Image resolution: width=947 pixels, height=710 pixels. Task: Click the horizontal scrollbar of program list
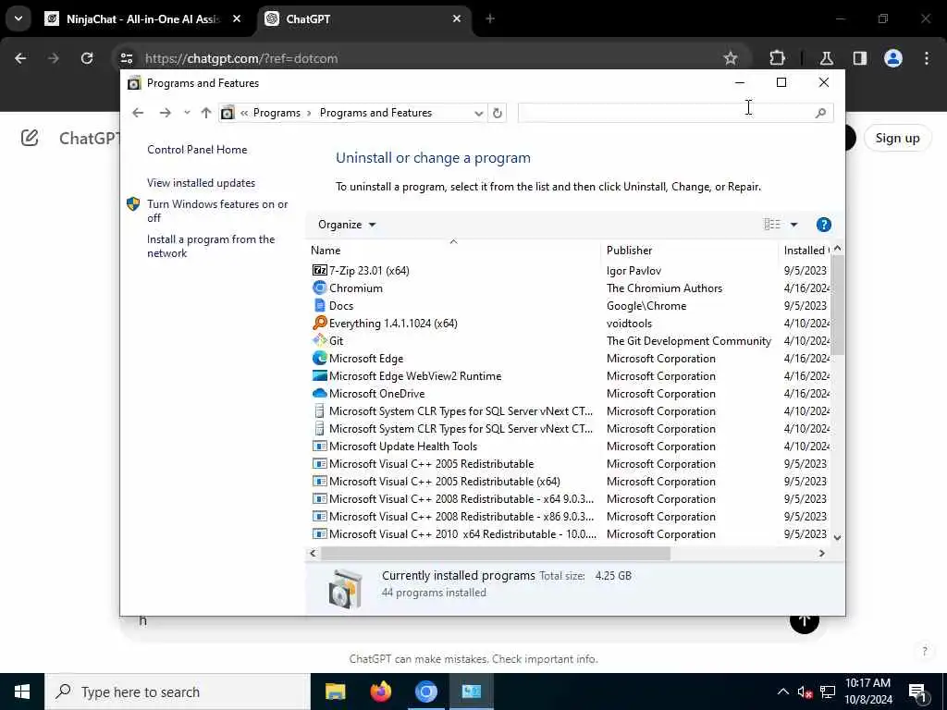(496, 553)
